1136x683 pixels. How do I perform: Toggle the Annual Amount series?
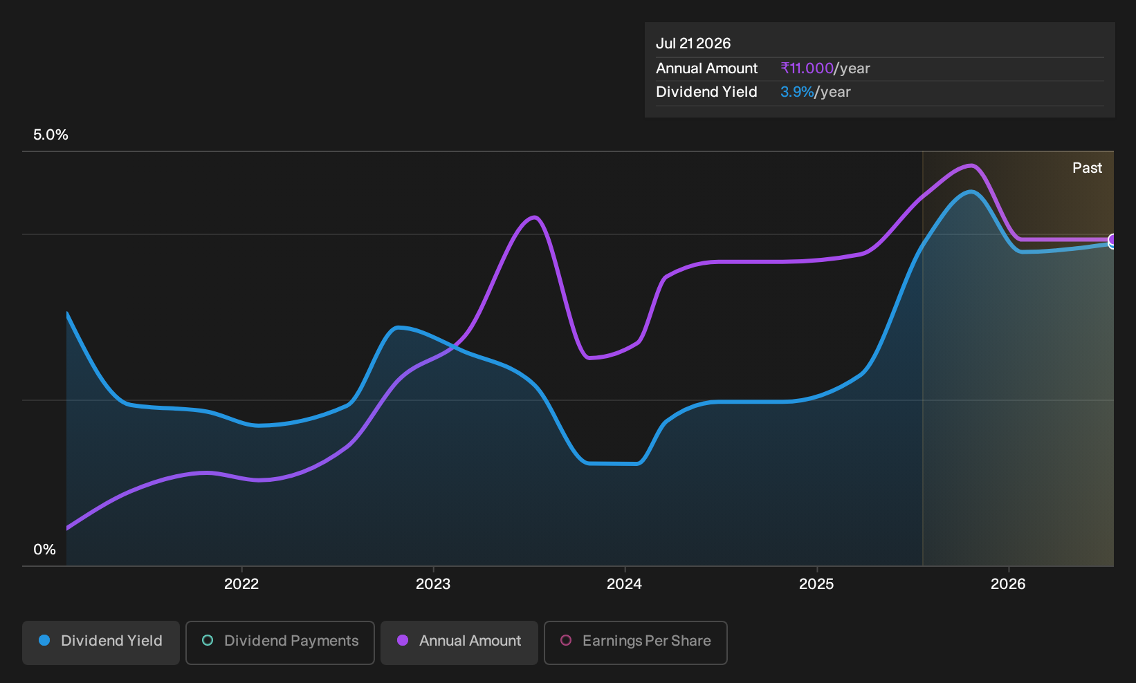459,642
